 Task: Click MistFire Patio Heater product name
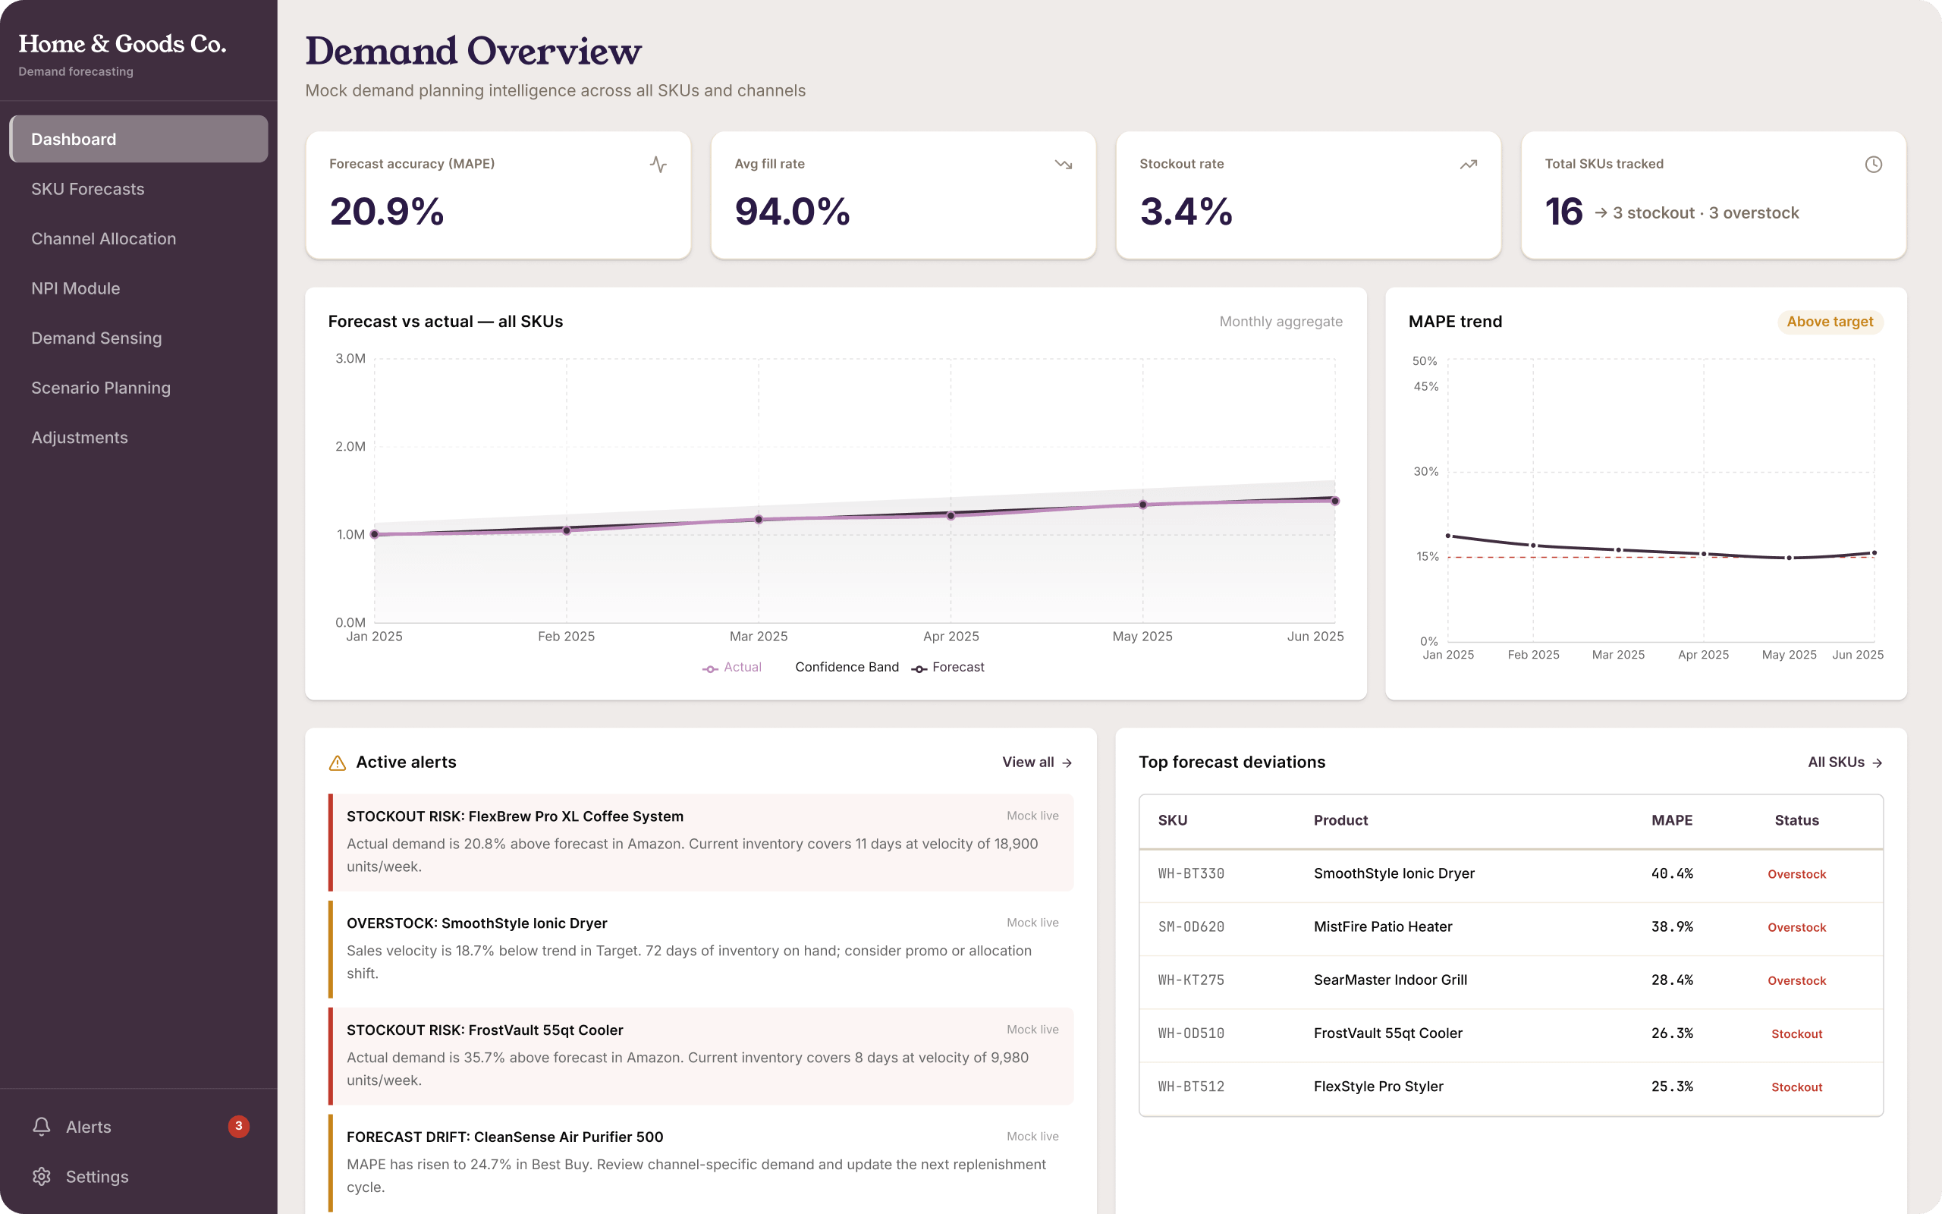click(x=1383, y=926)
